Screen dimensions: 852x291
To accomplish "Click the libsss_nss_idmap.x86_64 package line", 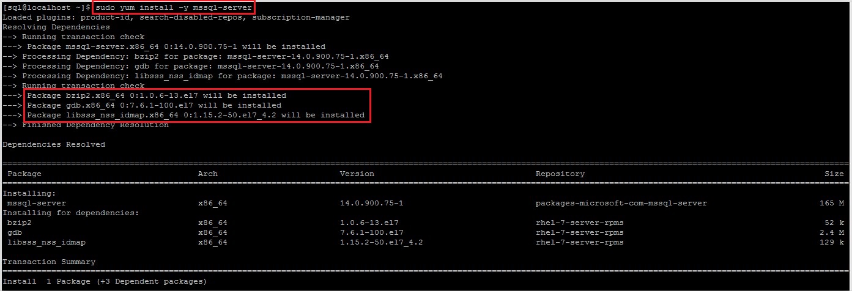I will (196, 115).
